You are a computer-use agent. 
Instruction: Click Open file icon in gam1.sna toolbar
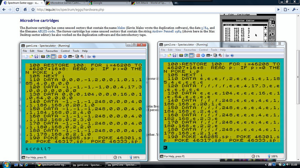31,57
